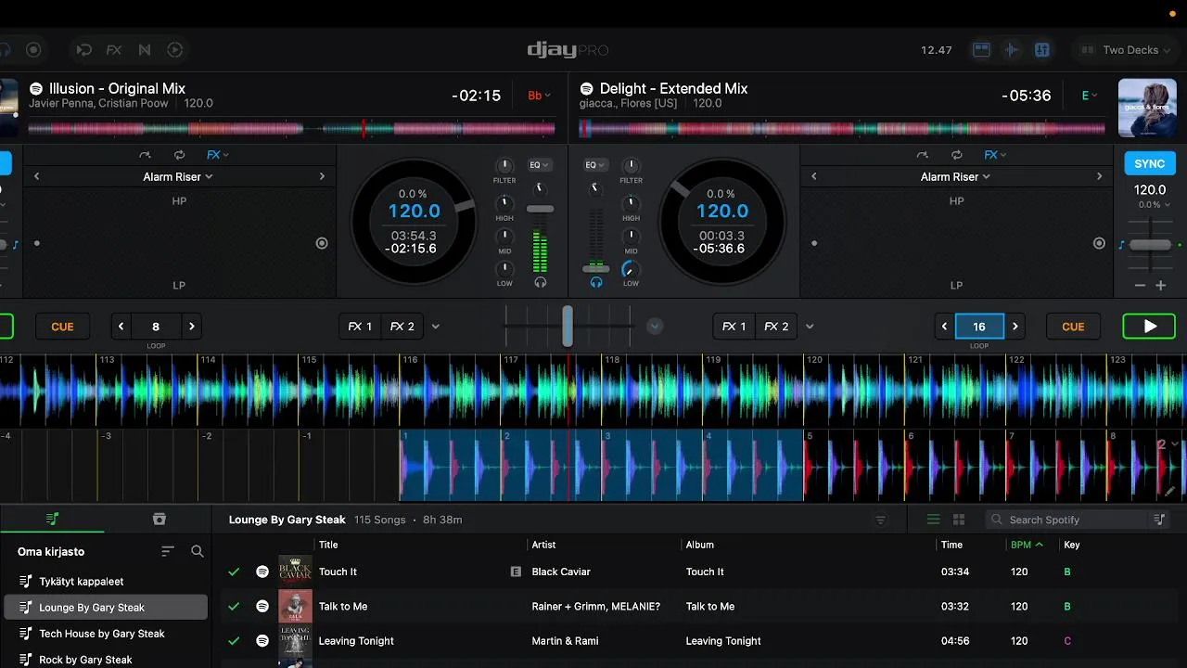This screenshot has height=668, width=1187.
Task: Open the FX panel from top toolbar
Action: pos(114,50)
